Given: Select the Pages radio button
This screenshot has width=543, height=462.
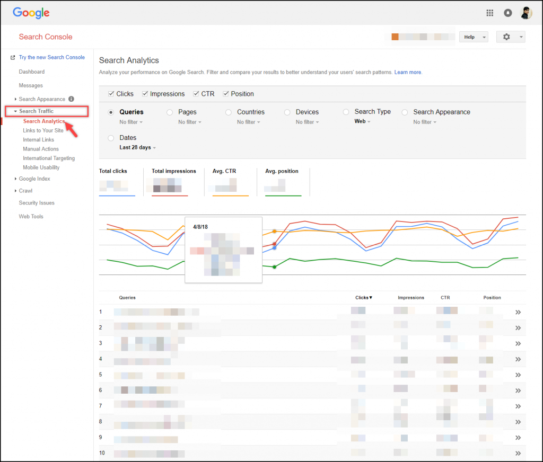Looking at the screenshot, I should tap(170, 112).
